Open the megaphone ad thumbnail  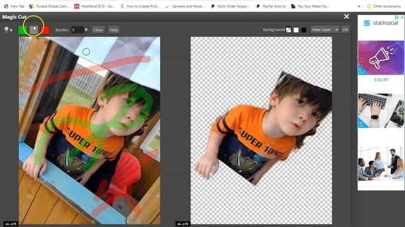pos(381,57)
